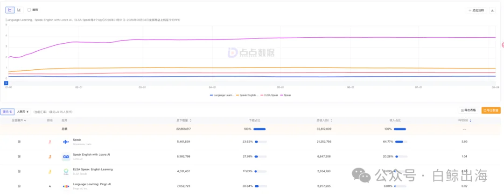Click the orange 导出数据 export data button
504x196 pixels.
[x=491, y=110]
